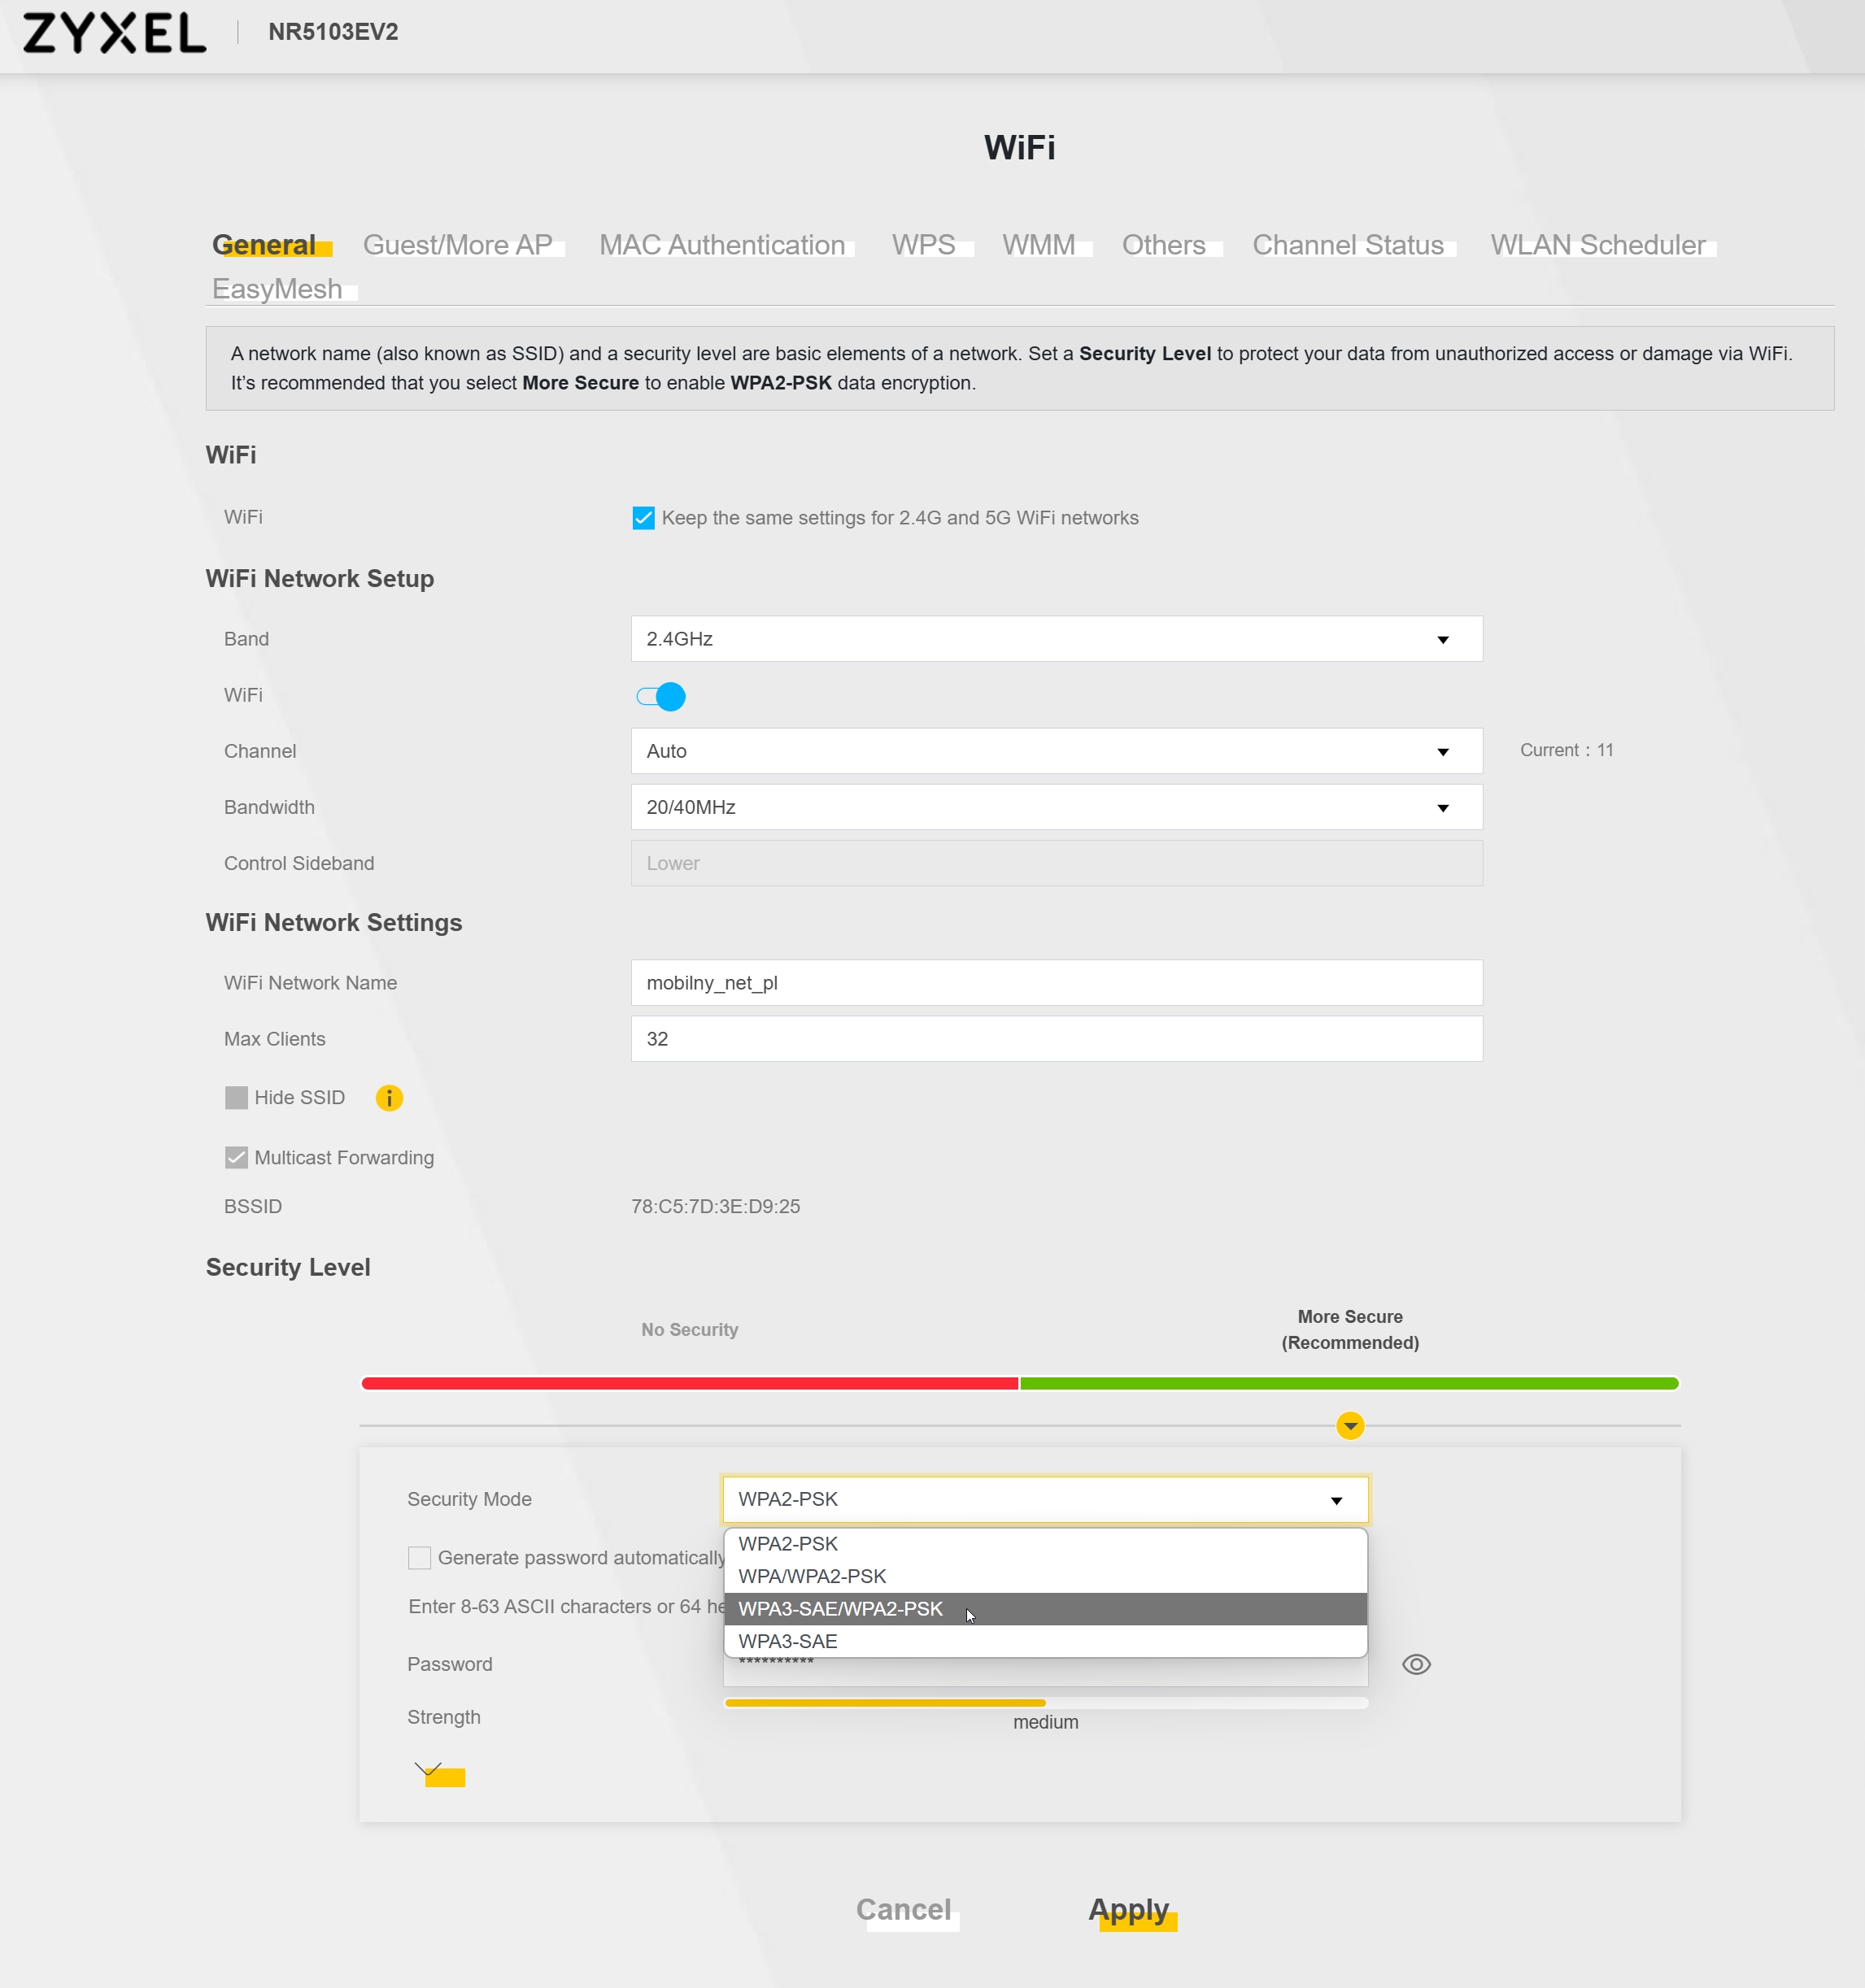The image size is (1865, 1988).
Task: Click the yellow security level slider marker
Action: coord(1349,1425)
